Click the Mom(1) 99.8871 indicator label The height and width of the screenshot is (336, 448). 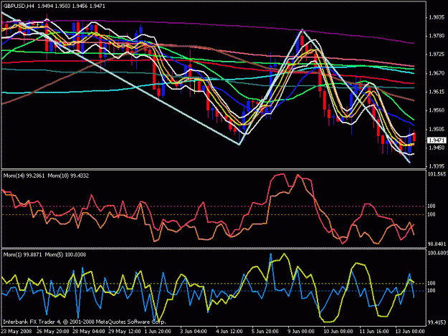click(22, 254)
